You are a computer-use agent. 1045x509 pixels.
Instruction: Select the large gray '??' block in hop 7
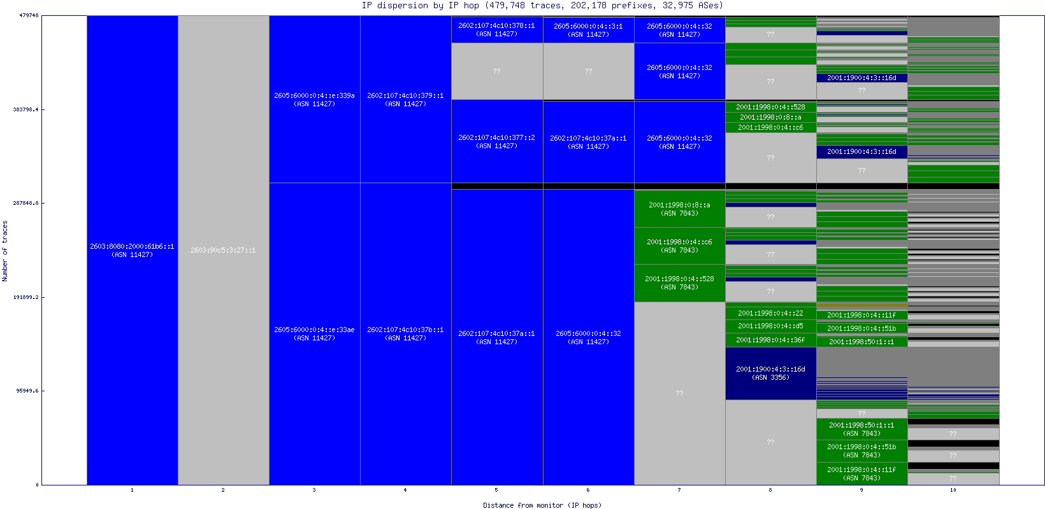pos(680,393)
